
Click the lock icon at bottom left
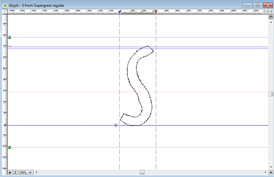click(10, 172)
